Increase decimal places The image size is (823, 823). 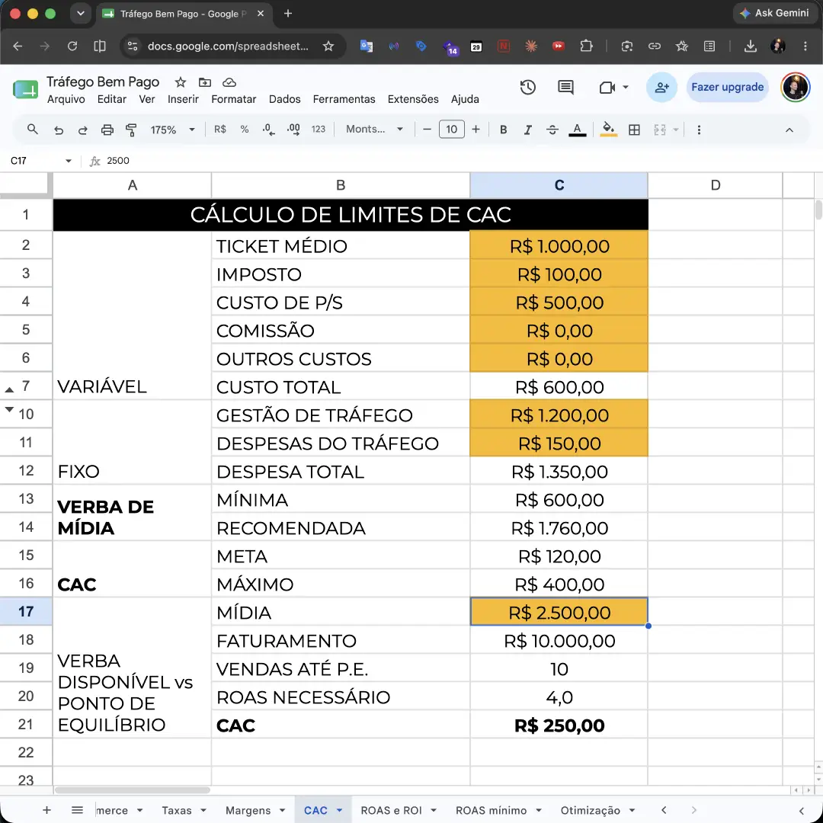293,130
